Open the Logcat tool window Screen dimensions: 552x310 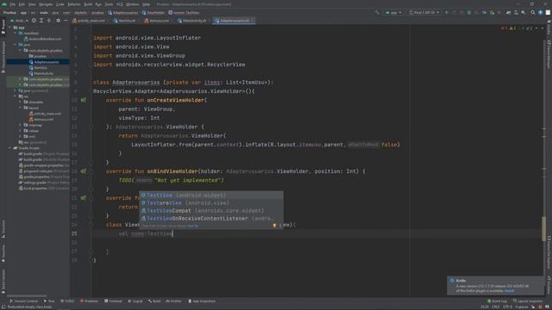pos(135,301)
